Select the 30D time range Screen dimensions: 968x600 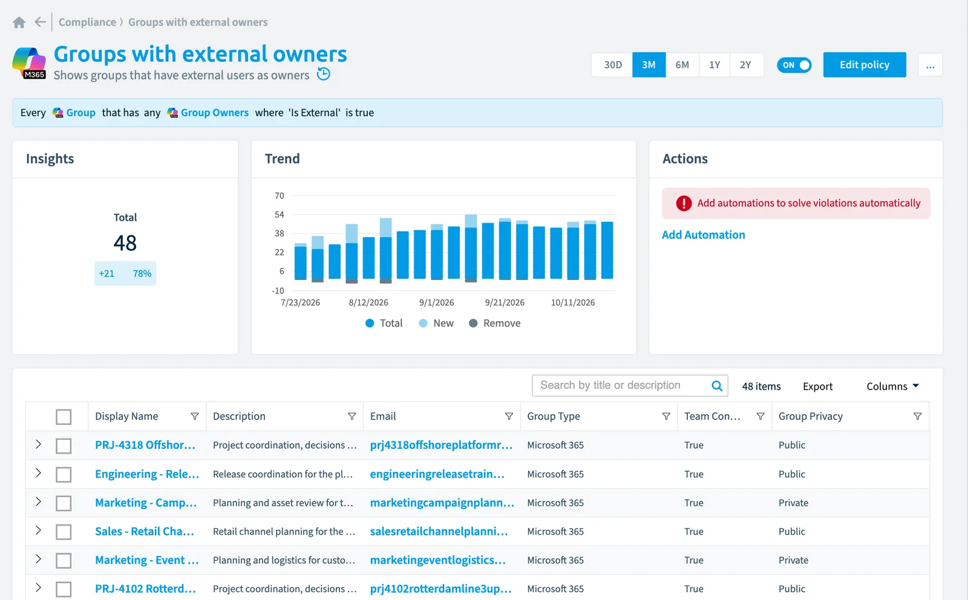(612, 65)
